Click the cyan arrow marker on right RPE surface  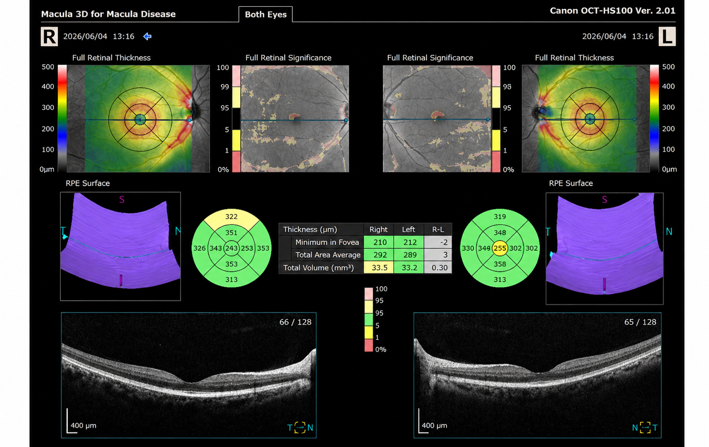pyautogui.click(x=65, y=237)
